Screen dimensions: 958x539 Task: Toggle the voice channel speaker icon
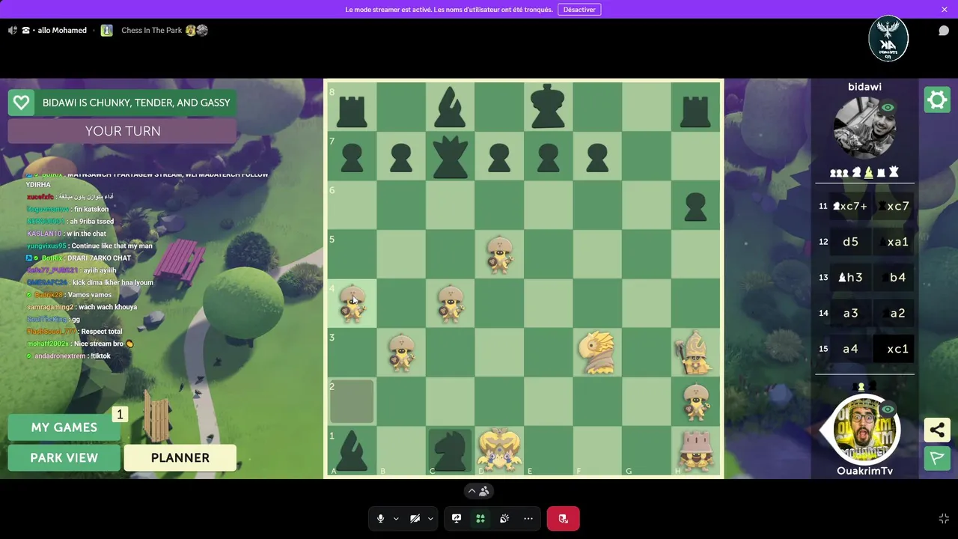point(12,31)
